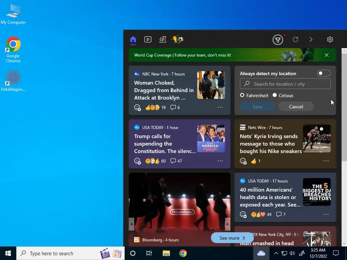Open File Explorer from taskbar
Viewport: 347px width, 260px height.
[x=166, y=253]
